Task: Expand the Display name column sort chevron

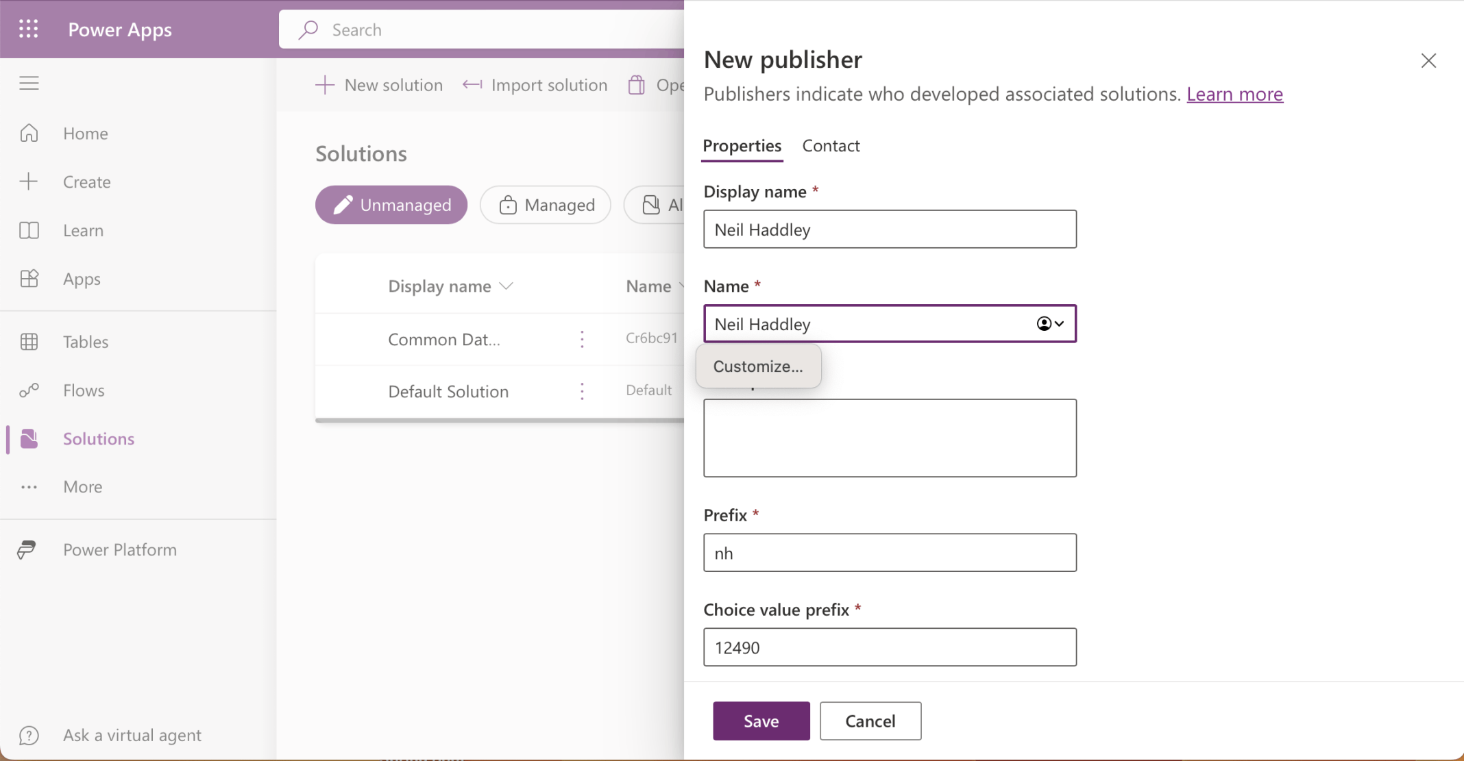Action: point(507,286)
